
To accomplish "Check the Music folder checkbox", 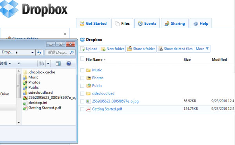I will click(x=82, y=70).
